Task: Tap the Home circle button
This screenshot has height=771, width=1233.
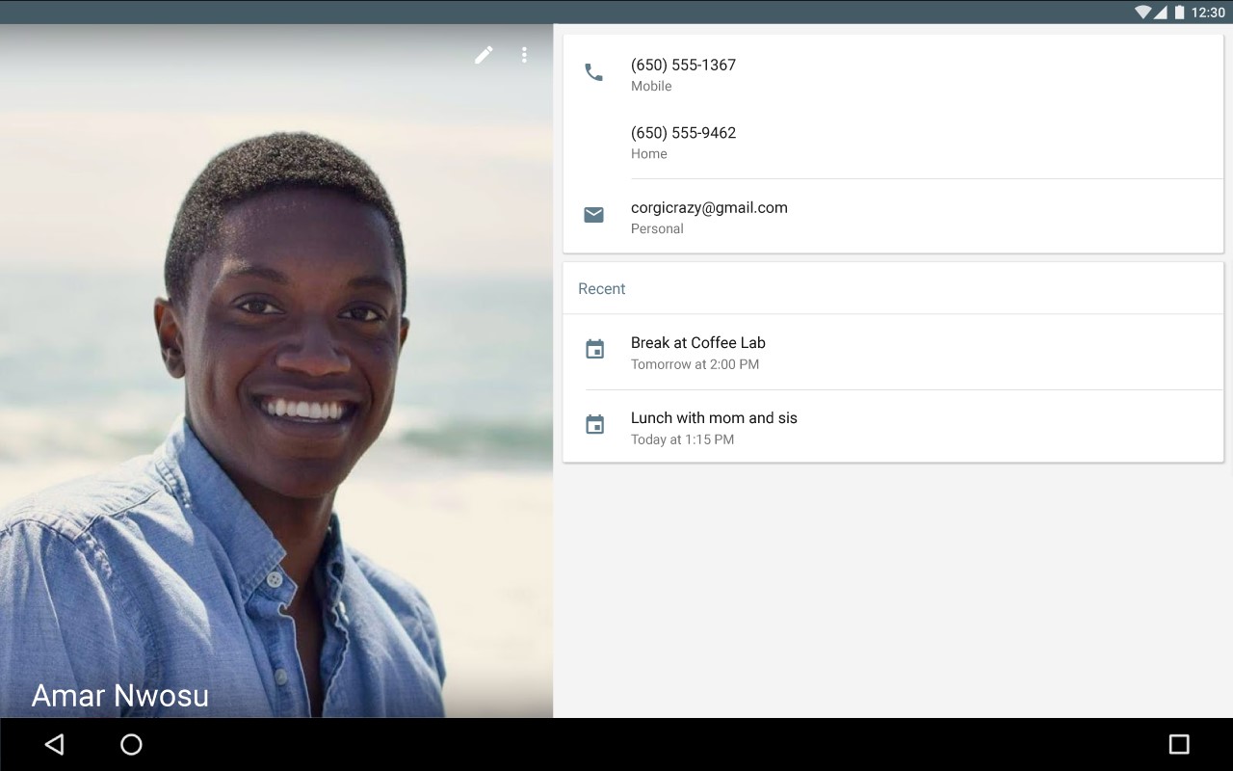Action: click(131, 744)
